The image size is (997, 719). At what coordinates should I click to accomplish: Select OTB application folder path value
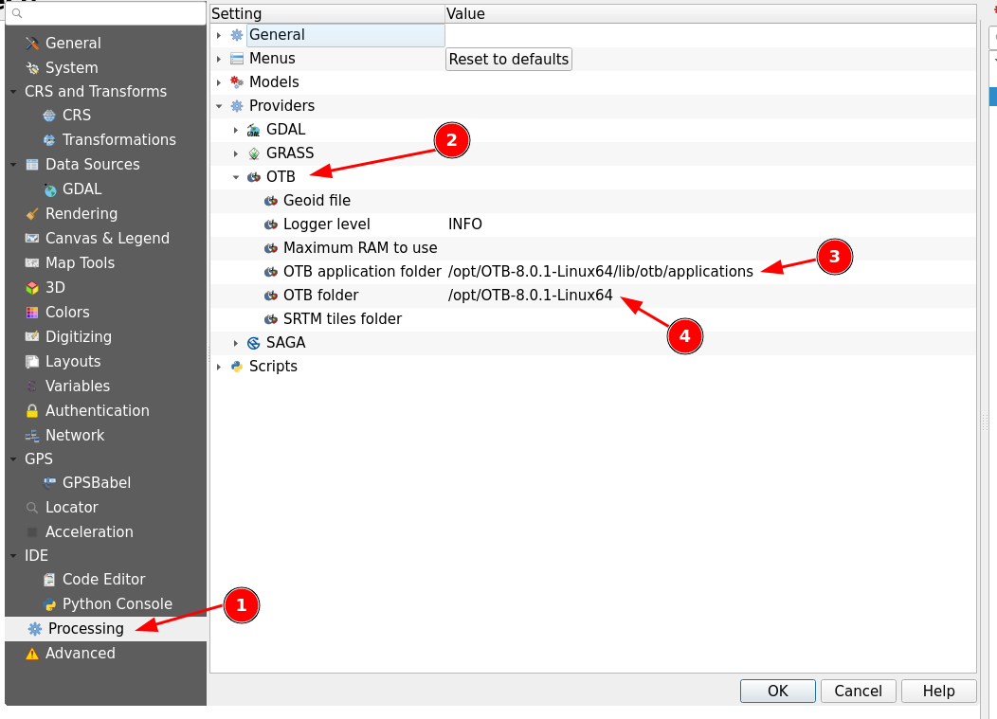pos(600,272)
